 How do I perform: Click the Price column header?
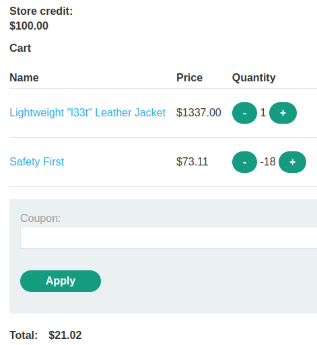189,77
